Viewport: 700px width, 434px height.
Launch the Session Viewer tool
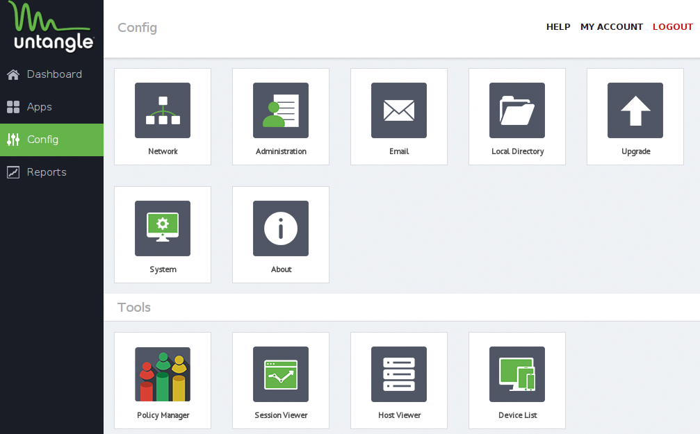[281, 381]
